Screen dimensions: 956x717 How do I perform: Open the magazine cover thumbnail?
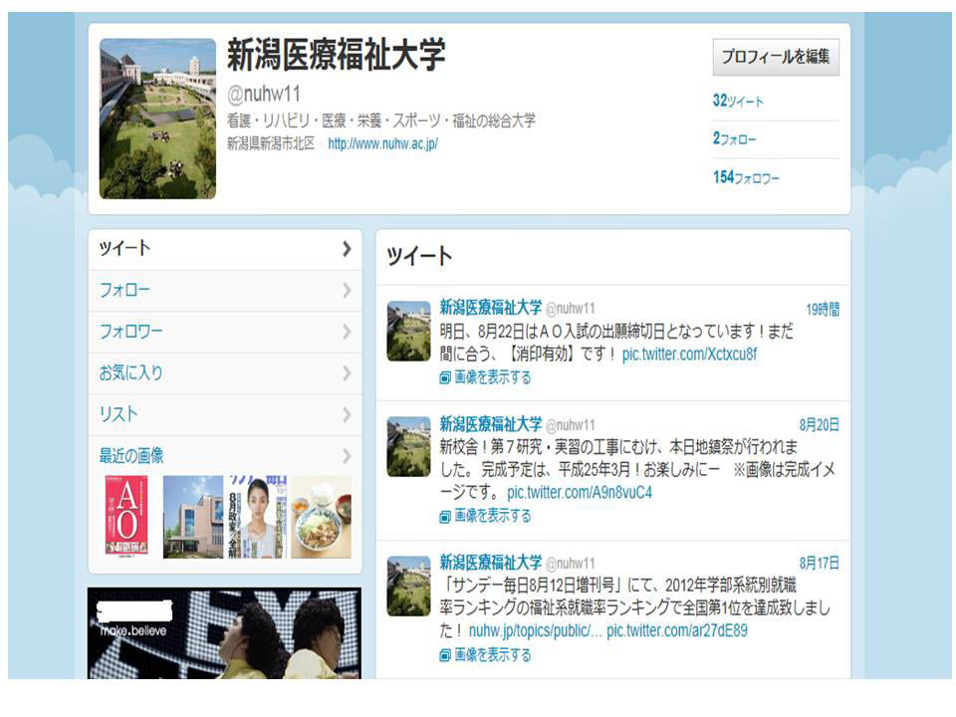click(257, 516)
